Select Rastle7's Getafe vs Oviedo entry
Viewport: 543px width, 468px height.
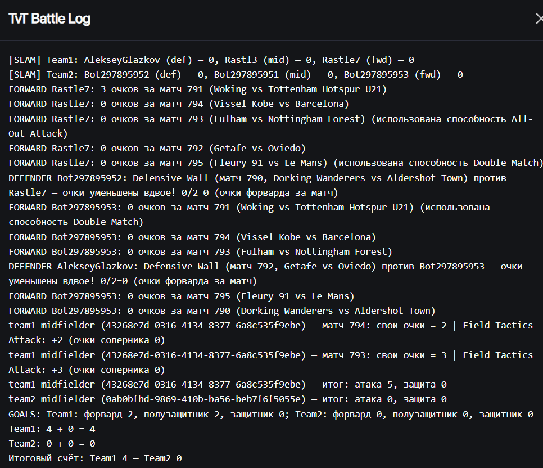157,148
